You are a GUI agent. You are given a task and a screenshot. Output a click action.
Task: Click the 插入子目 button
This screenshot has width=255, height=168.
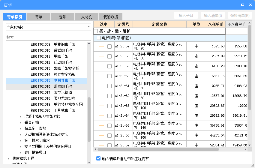pos(186,16)
